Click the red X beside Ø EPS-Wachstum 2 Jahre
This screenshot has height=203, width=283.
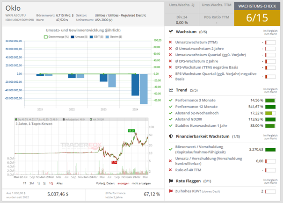(x=170, y=61)
